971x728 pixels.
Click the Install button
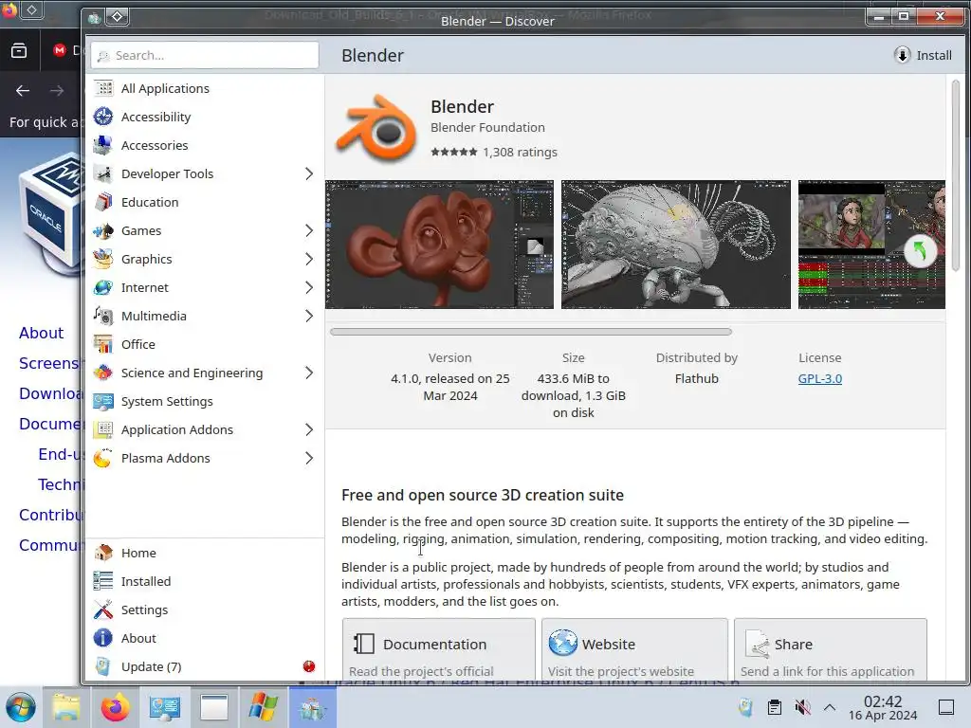923,55
